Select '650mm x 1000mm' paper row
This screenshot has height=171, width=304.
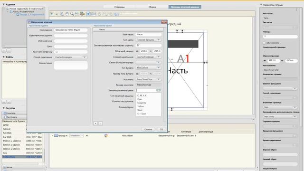click(22, 141)
